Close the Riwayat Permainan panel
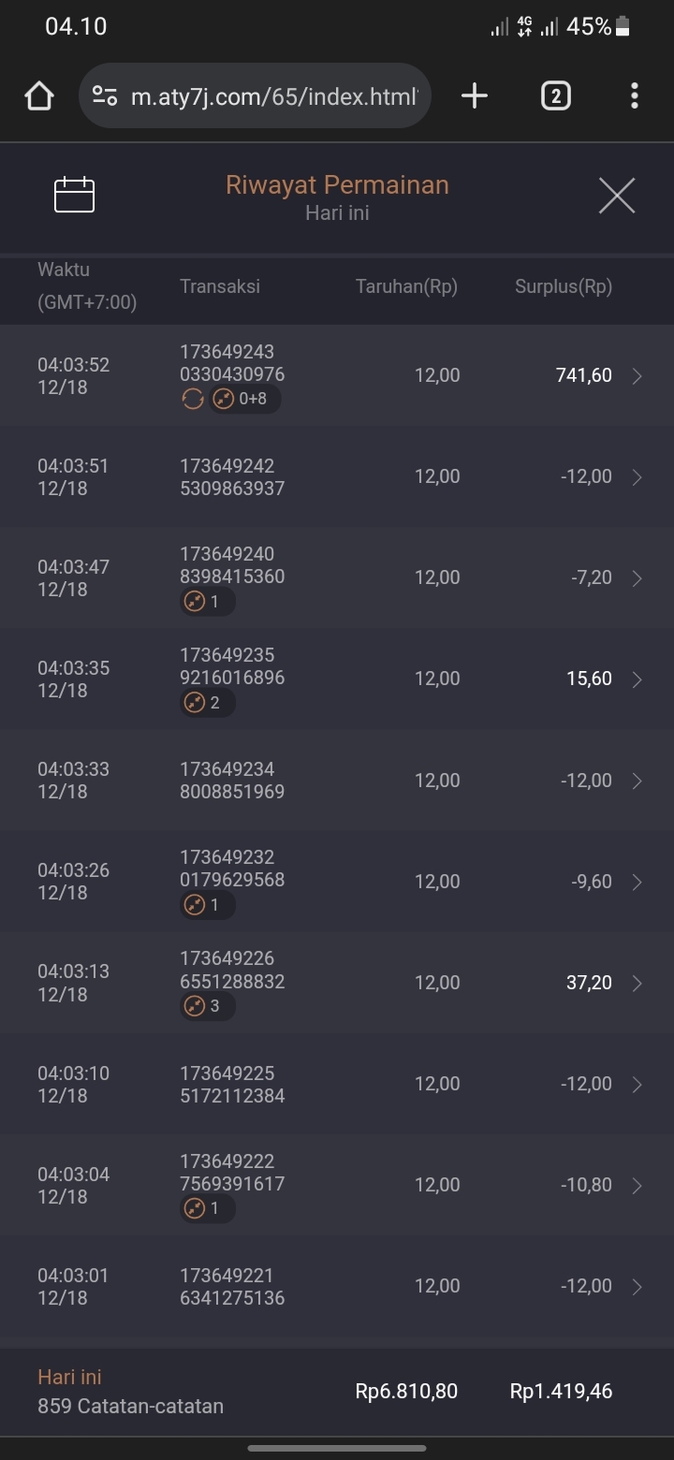The height and width of the screenshot is (1460, 674). pyautogui.click(x=616, y=195)
